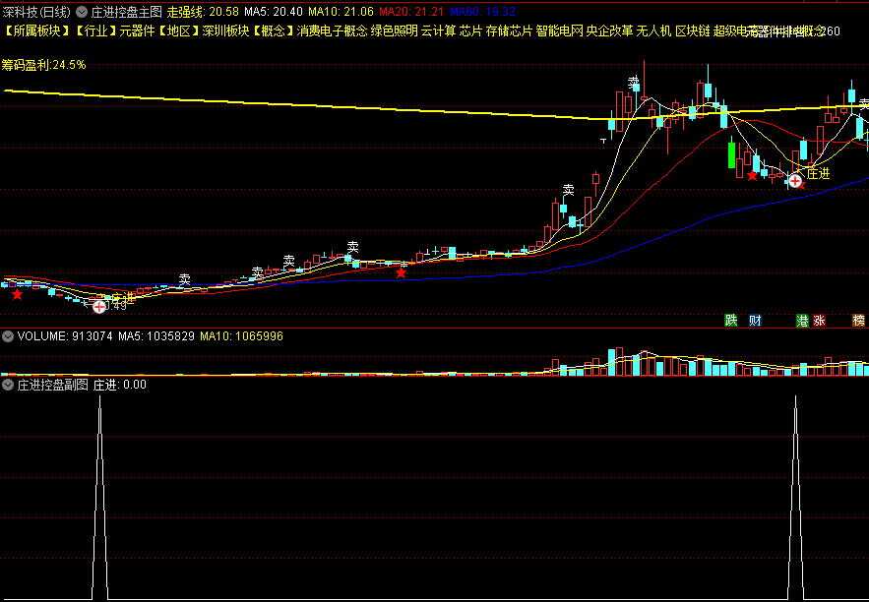
Task: Click the red MA20: 21.21 label
Action: (411, 12)
